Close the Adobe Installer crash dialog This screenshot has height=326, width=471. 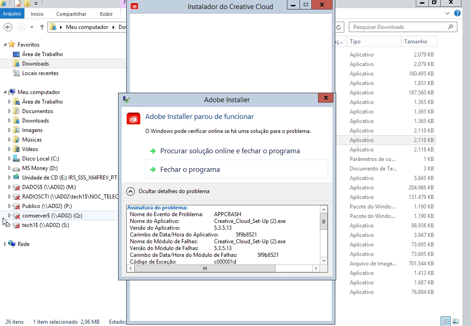click(326, 98)
